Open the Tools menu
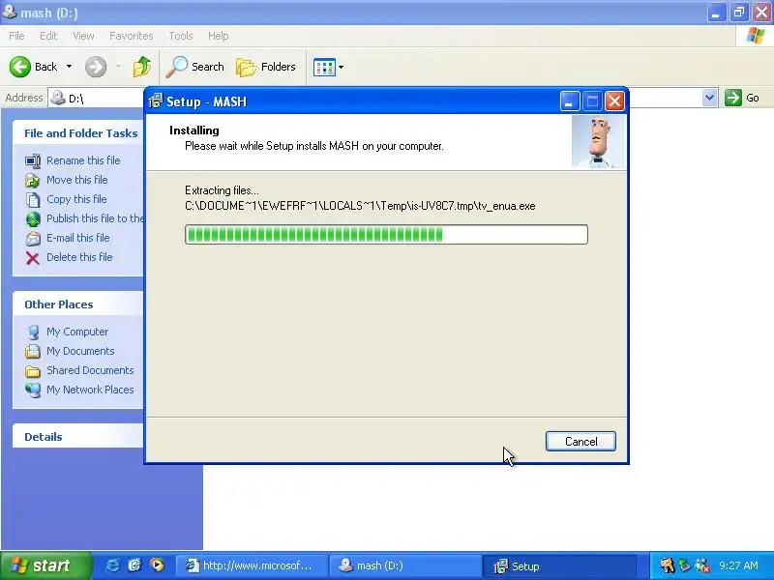 click(181, 36)
